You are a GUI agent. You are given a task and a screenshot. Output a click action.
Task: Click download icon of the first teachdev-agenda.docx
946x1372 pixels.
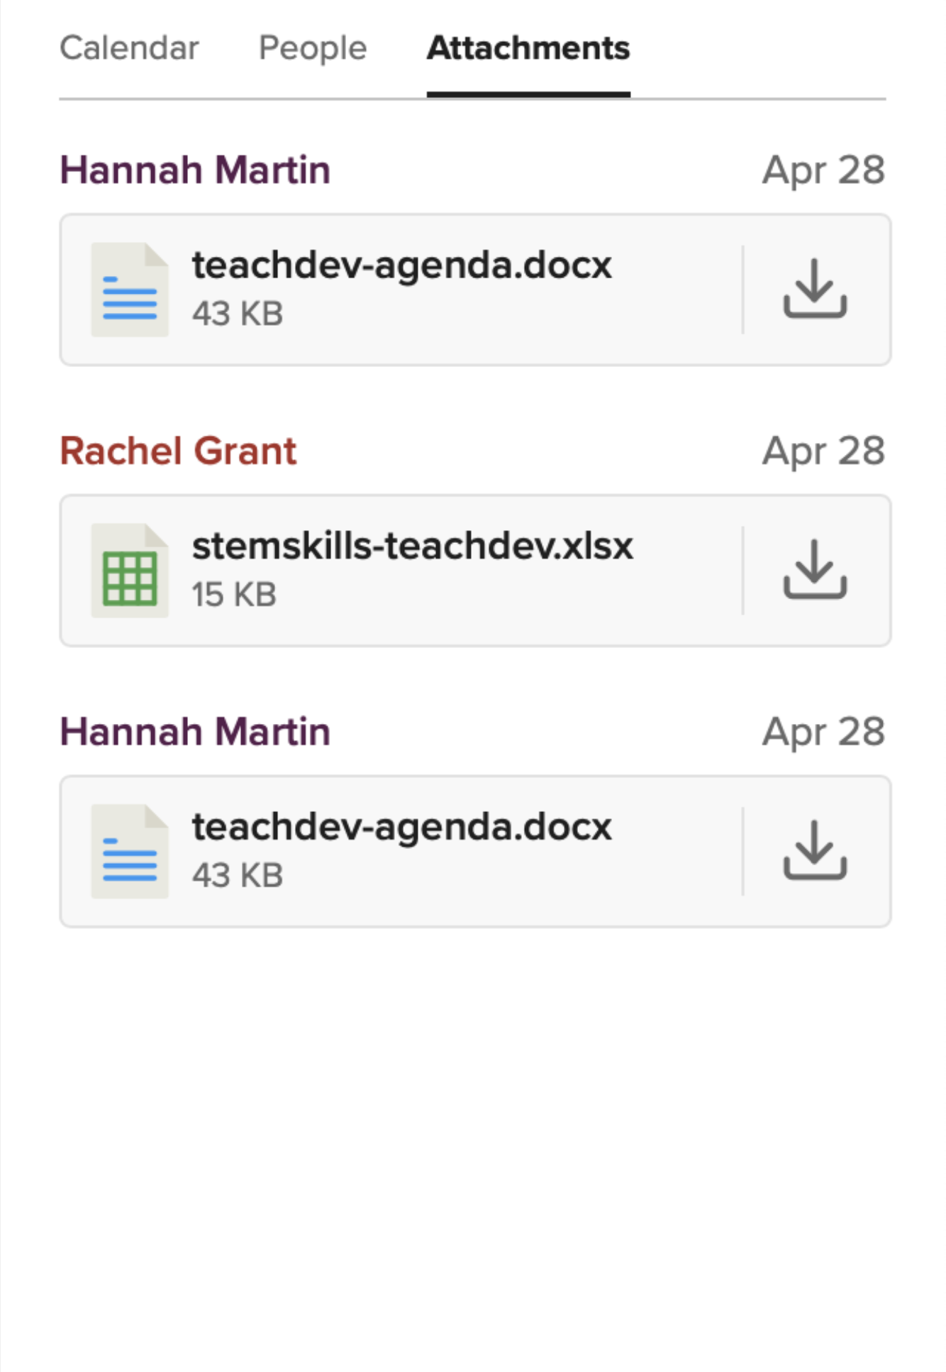point(815,288)
